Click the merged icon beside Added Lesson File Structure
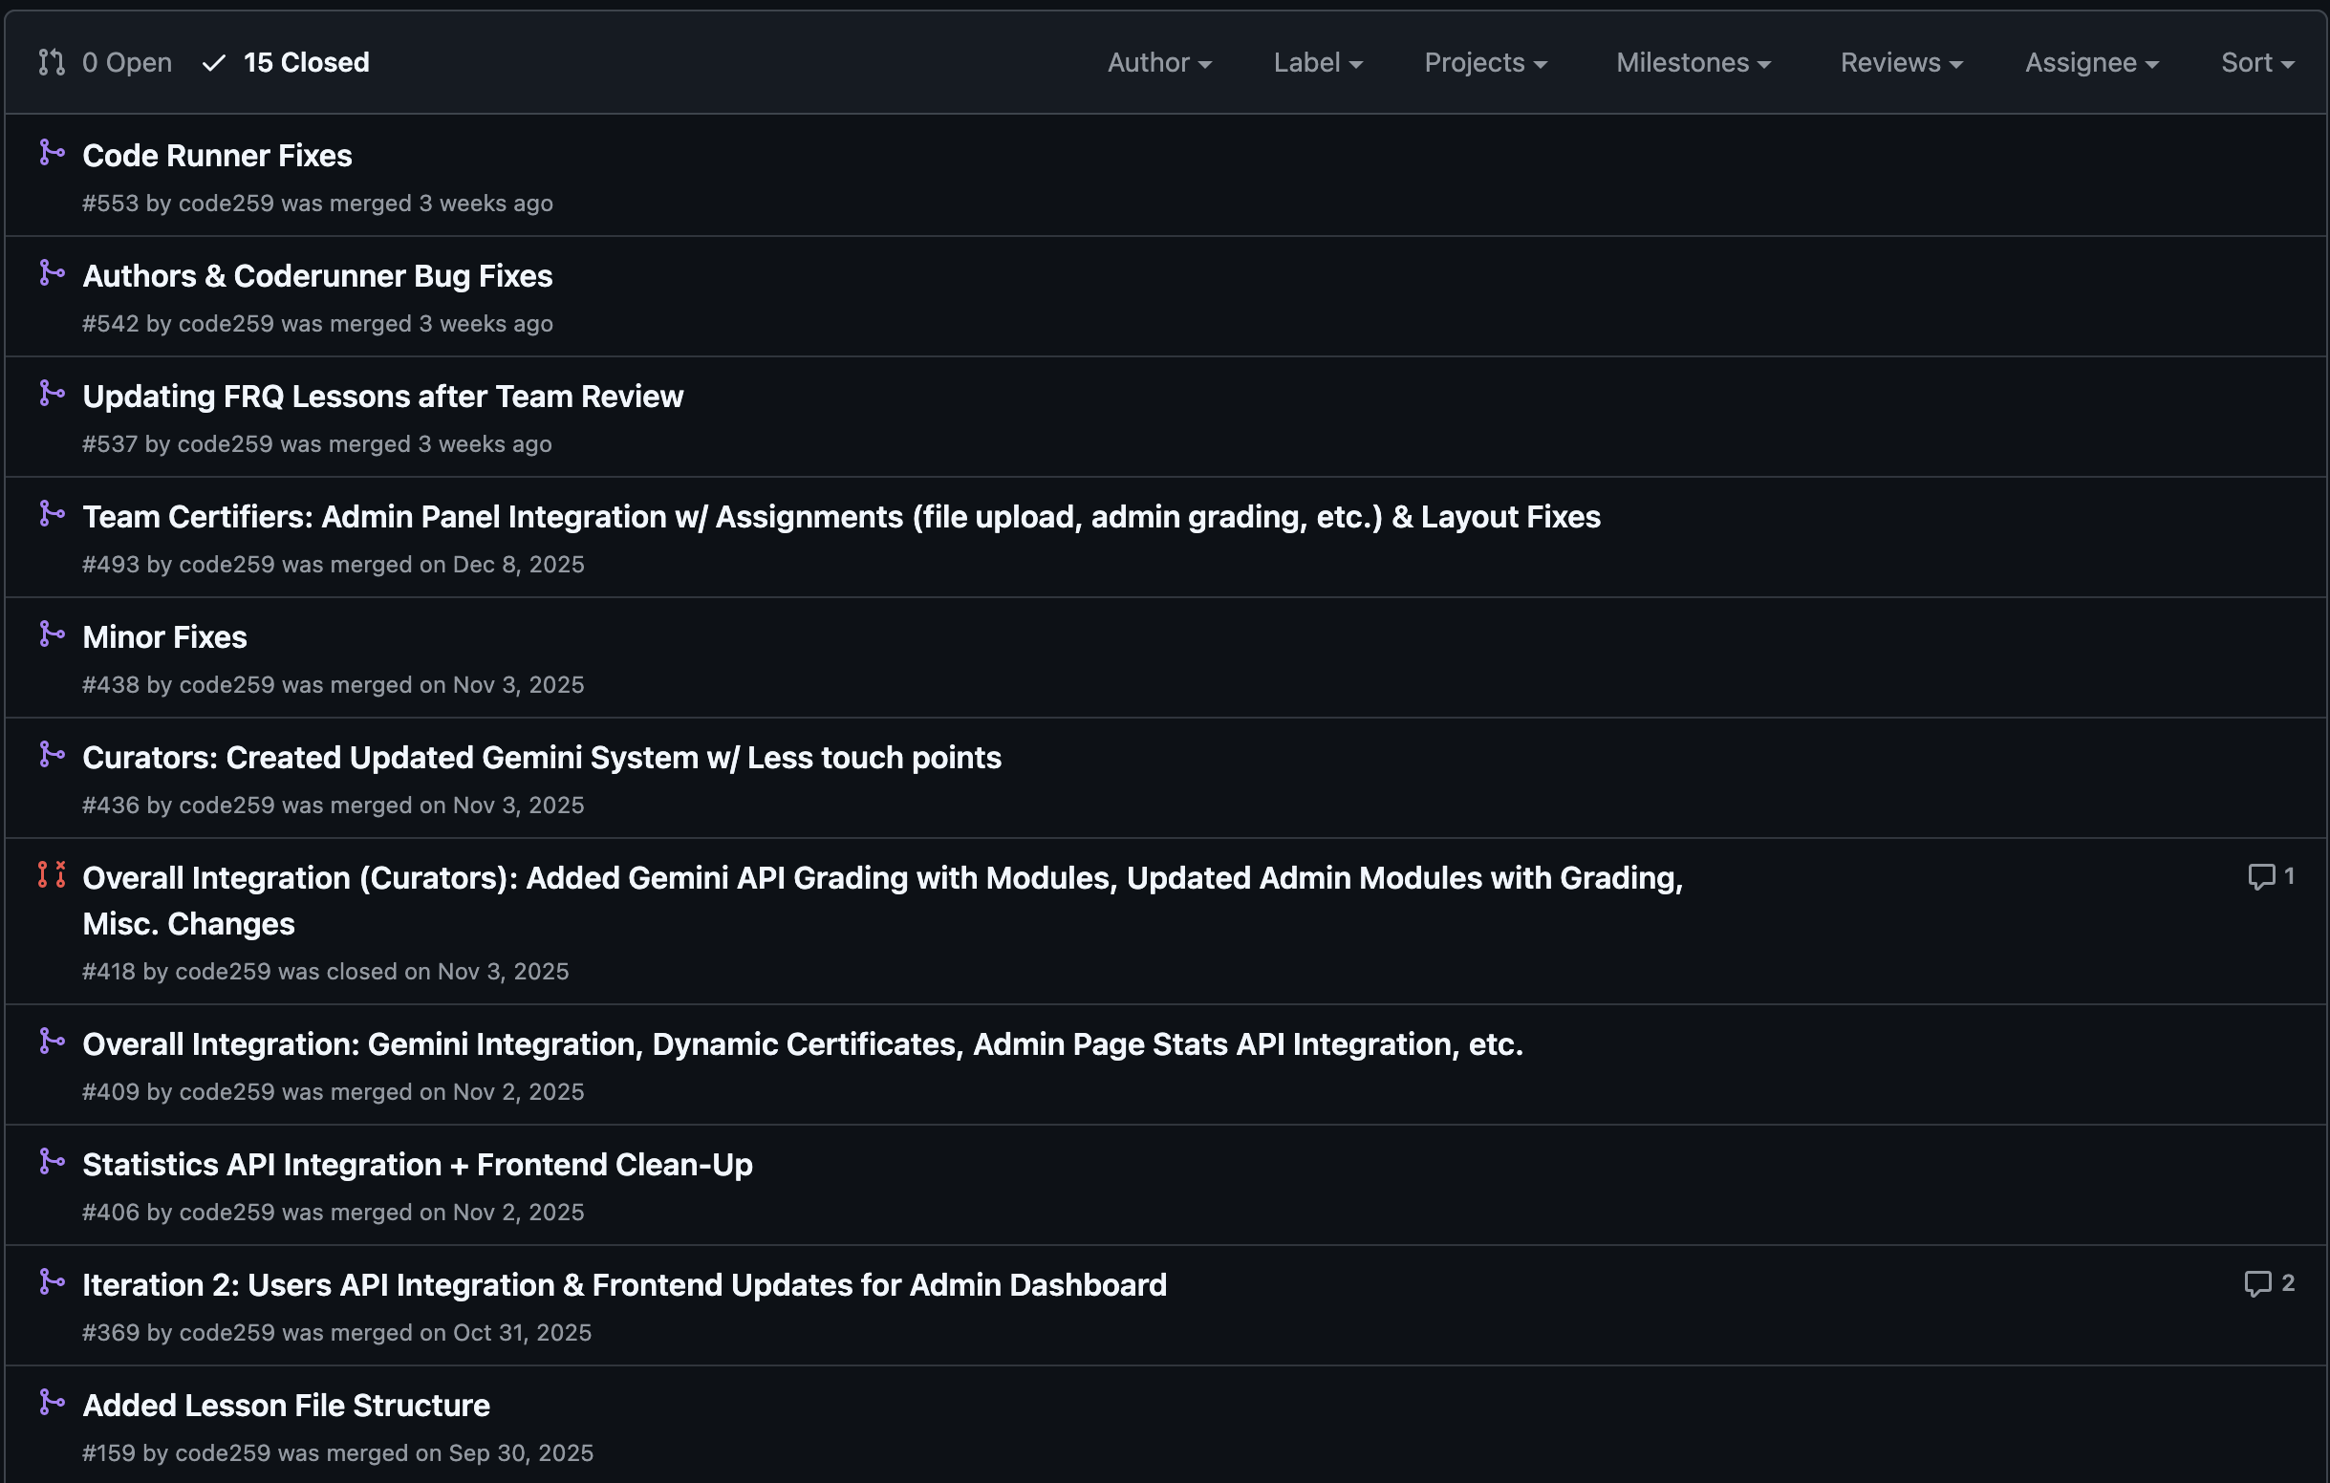This screenshot has height=1483, width=2330. point(52,1403)
